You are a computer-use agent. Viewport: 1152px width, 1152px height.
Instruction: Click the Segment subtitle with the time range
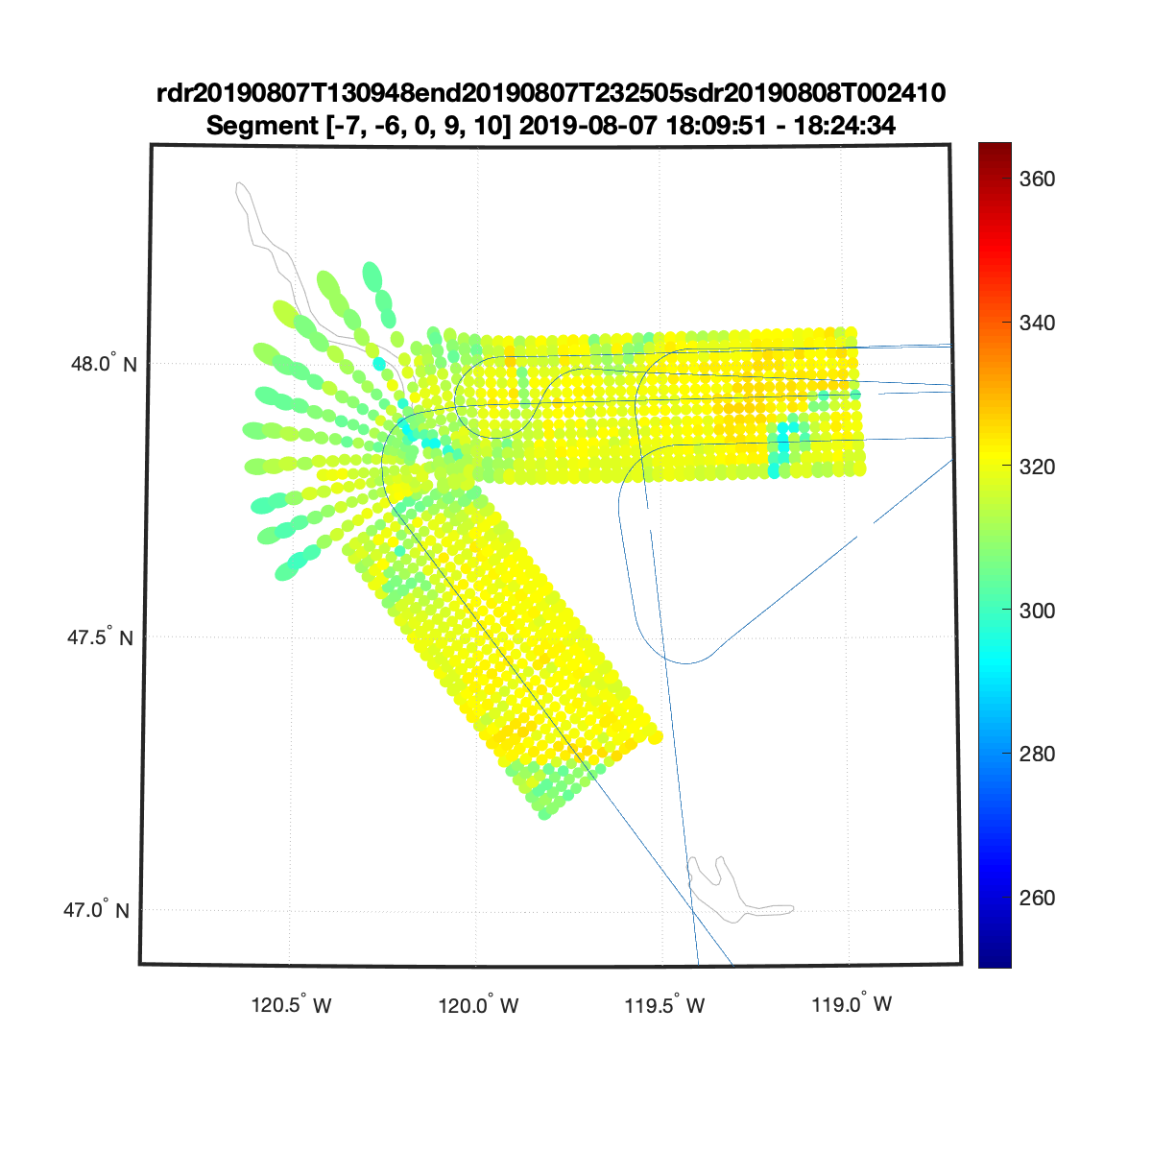coord(551,126)
